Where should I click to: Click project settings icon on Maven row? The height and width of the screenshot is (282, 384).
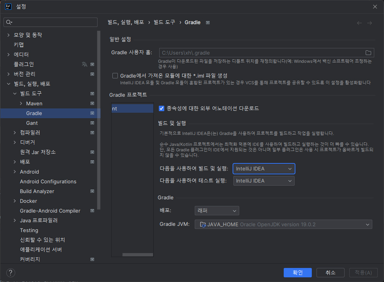point(92,103)
